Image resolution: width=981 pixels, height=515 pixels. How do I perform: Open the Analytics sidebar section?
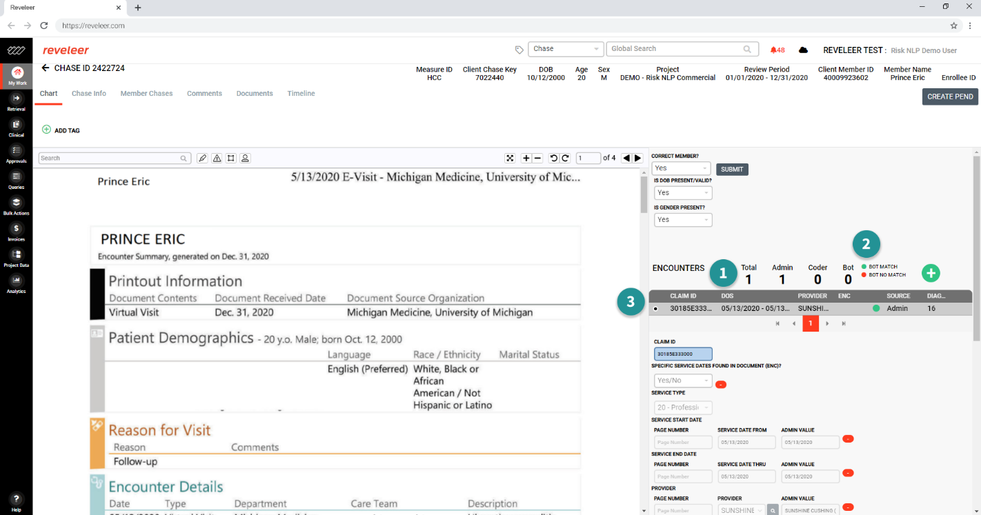tap(17, 284)
